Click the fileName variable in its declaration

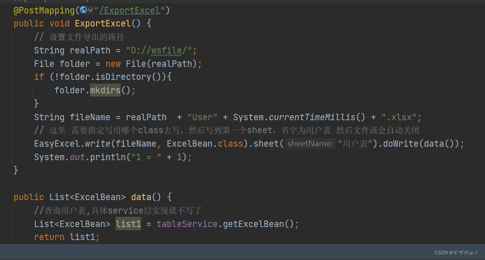(x=90, y=117)
